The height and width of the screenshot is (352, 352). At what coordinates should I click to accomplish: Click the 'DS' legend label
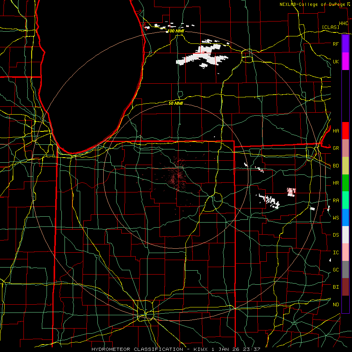336,235
